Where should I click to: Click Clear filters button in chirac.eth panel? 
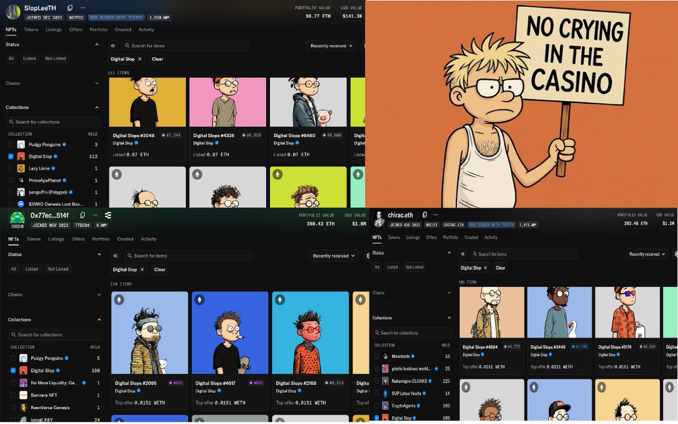point(501,268)
